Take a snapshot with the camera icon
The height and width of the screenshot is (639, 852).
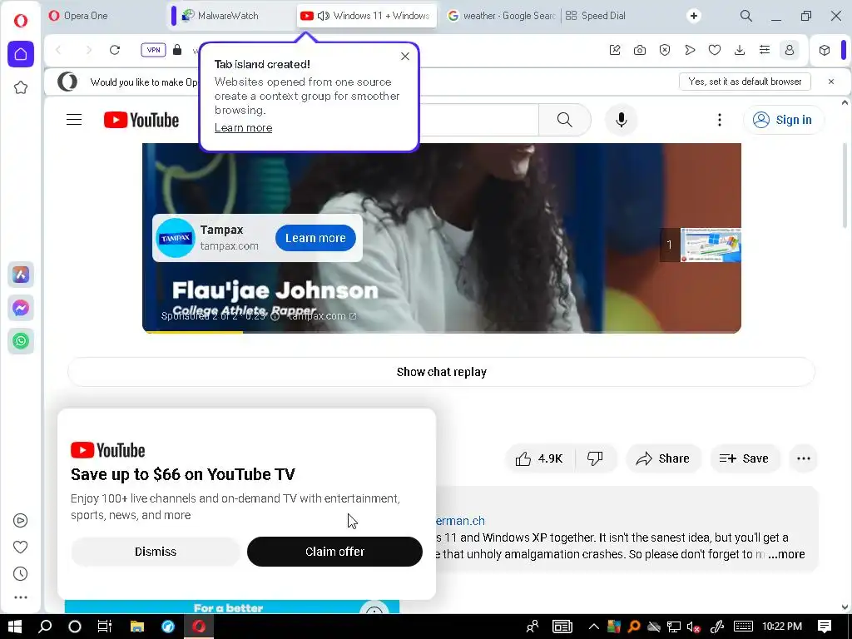[640, 50]
